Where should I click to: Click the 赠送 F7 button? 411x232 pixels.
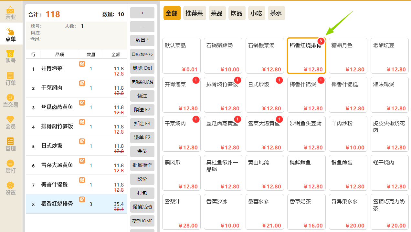click(142, 109)
